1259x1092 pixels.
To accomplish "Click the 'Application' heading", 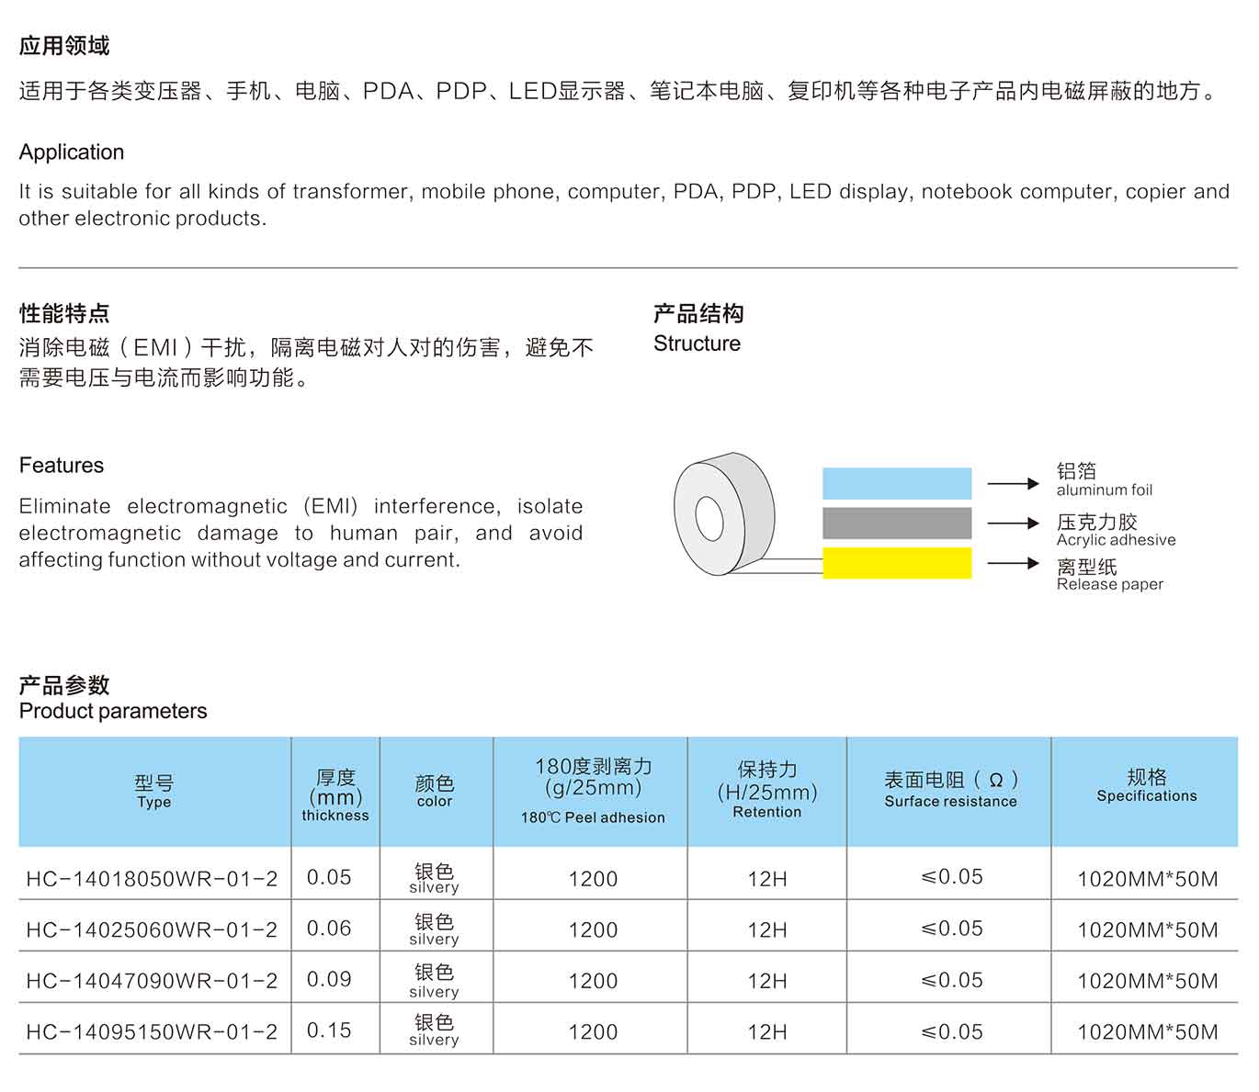I will [x=72, y=152].
